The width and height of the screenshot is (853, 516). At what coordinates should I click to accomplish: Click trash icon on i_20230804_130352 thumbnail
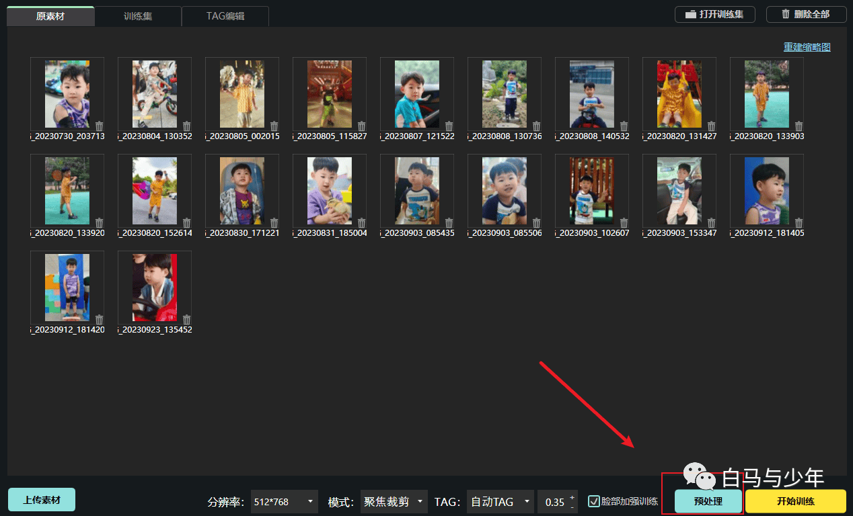click(187, 126)
